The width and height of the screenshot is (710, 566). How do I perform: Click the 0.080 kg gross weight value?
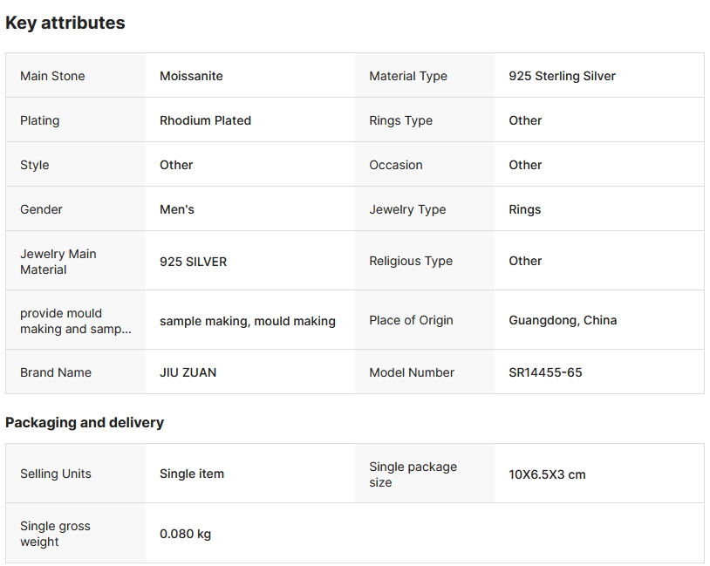tap(185, 534)
